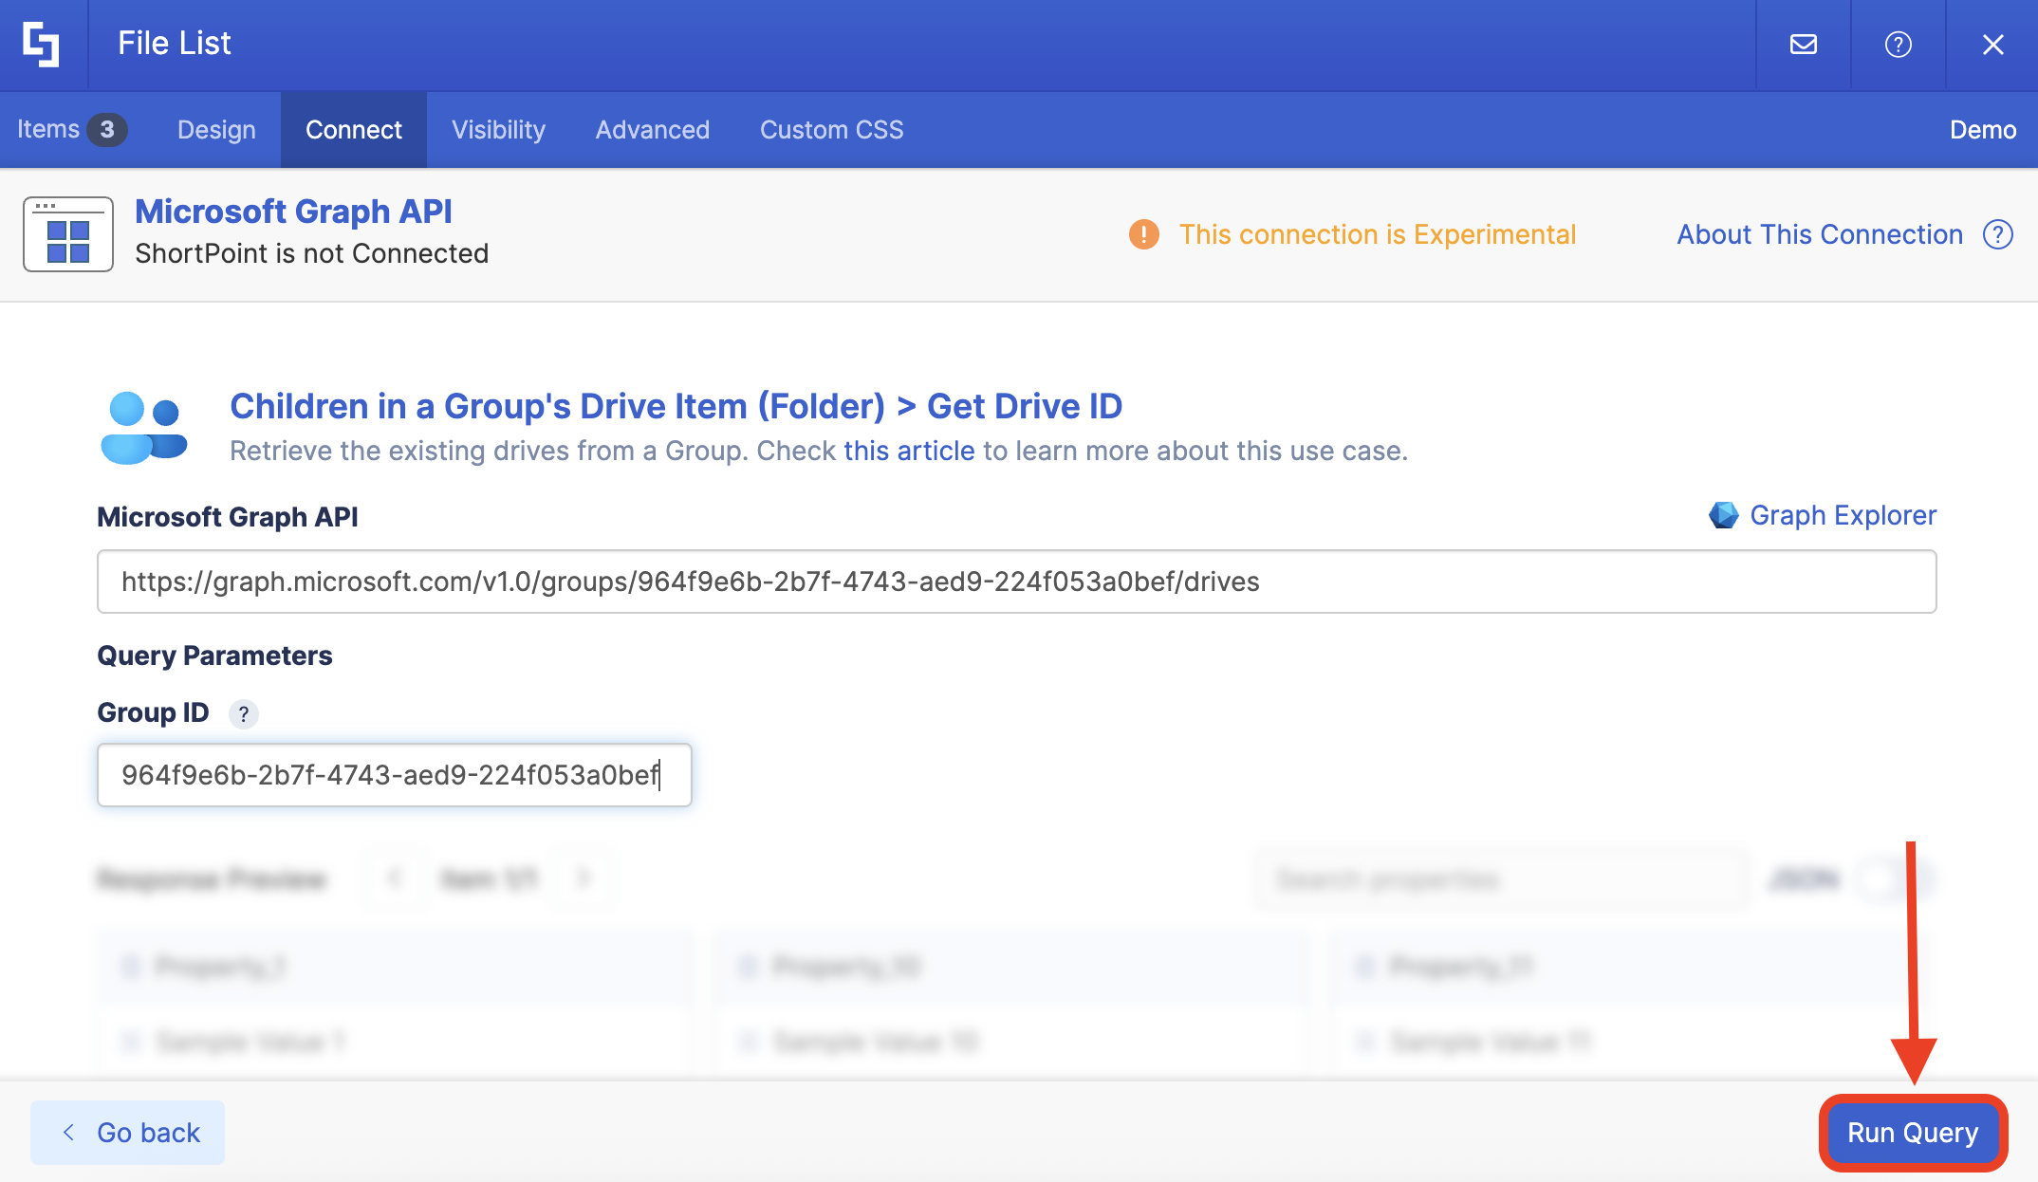This screenshot has height=1182, width=2038.
Task: Click the help question mark in header
Action: point(1898,45)
